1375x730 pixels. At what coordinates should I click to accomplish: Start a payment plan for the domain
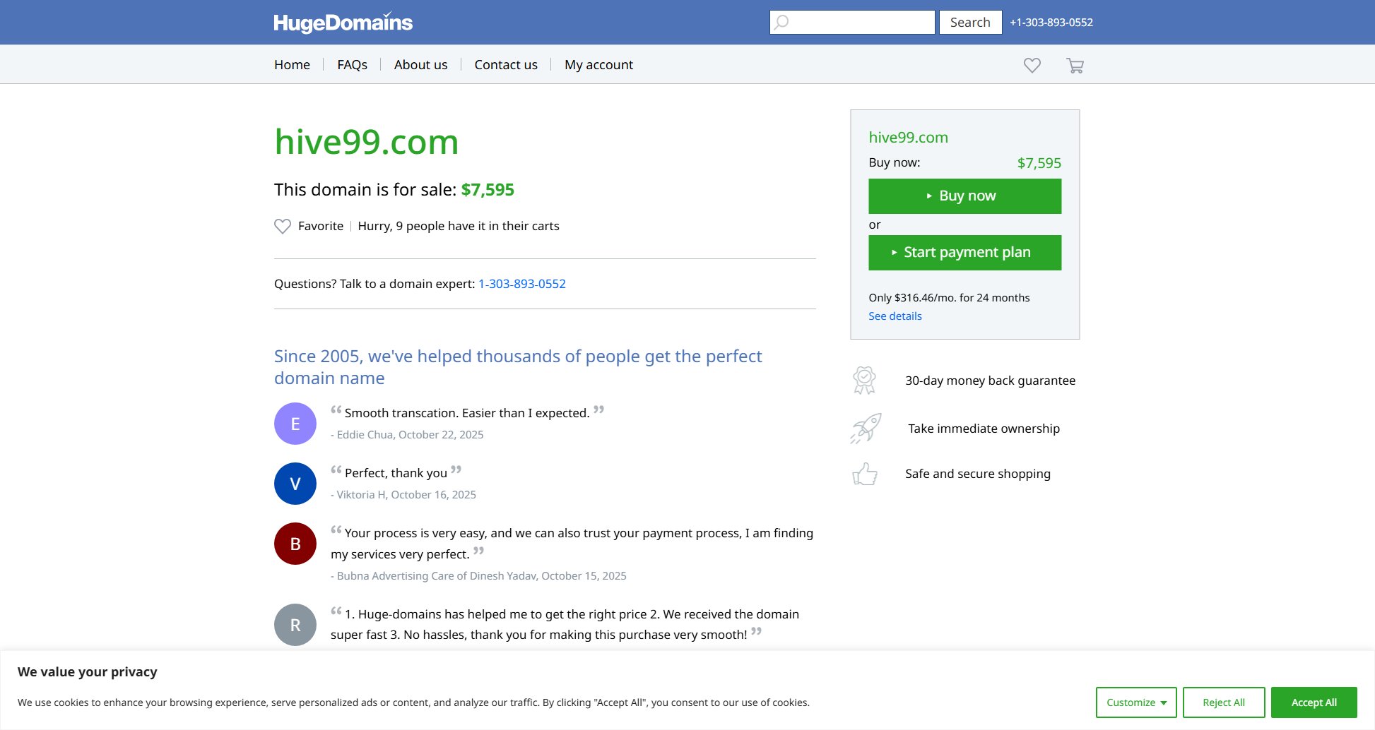[x=964, y=252]
